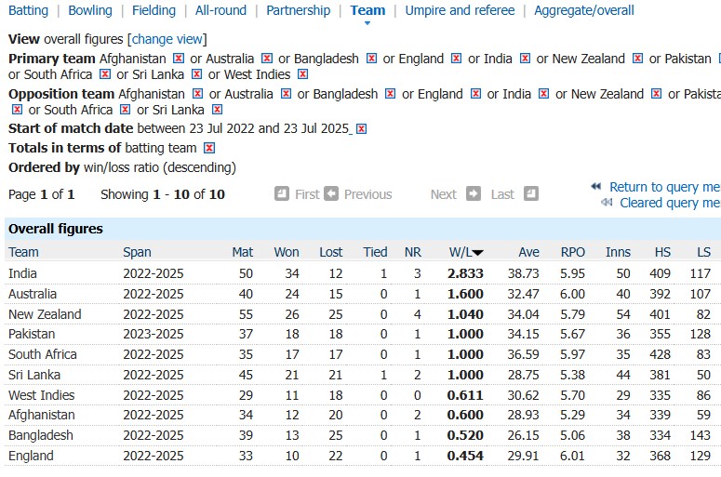Sort table by Inns column
The height and width of the screenshot is (477, 721).
coord(618,252)
